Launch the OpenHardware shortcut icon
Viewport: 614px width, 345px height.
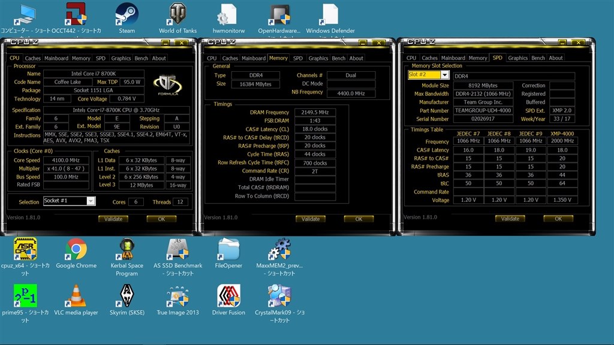coord(279,15)
